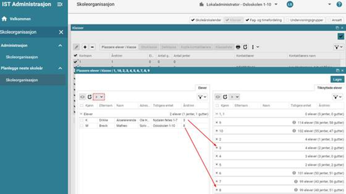
Task: Open the Lokaladministrator school dropdown
Action: tap(276, 4)
